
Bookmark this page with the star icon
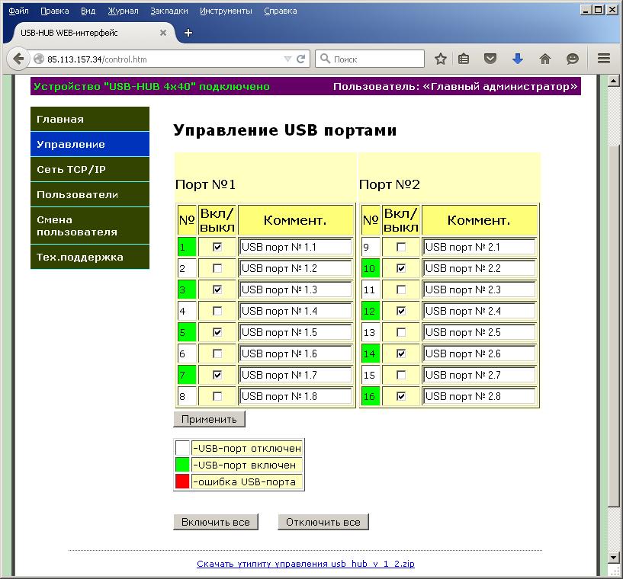coord(440,59)
